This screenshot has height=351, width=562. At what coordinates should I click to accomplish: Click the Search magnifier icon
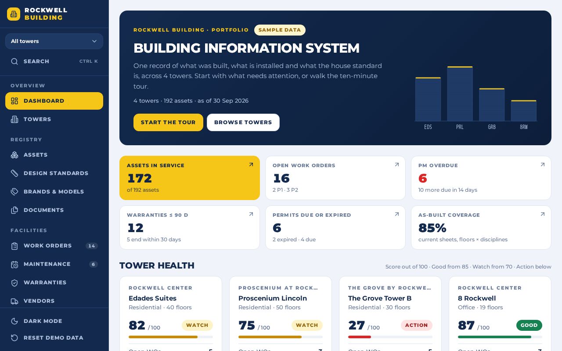click(x=14, y=61)
